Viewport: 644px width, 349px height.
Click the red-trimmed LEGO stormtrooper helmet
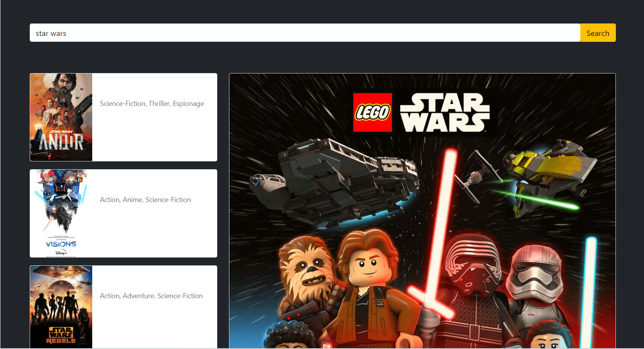535,274
